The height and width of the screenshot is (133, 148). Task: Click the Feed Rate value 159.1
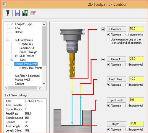(x=28, y=114)
